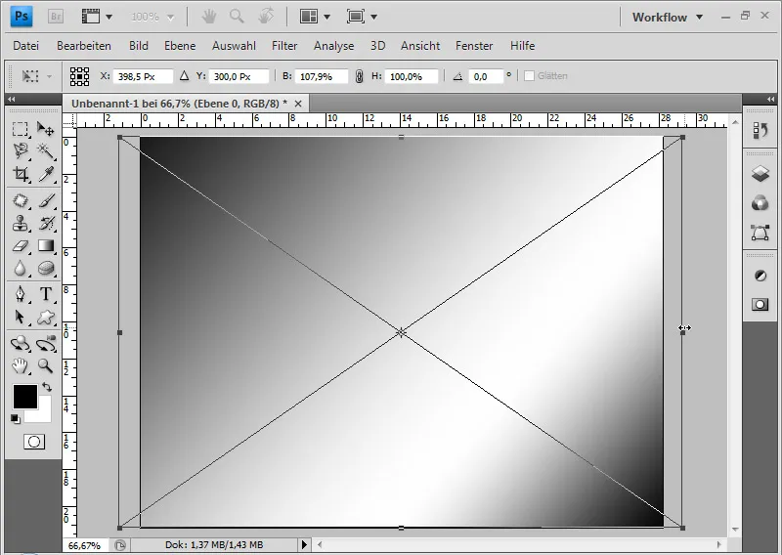Open the Datei menu
782x555 pixels.
[x=26, y=46]
